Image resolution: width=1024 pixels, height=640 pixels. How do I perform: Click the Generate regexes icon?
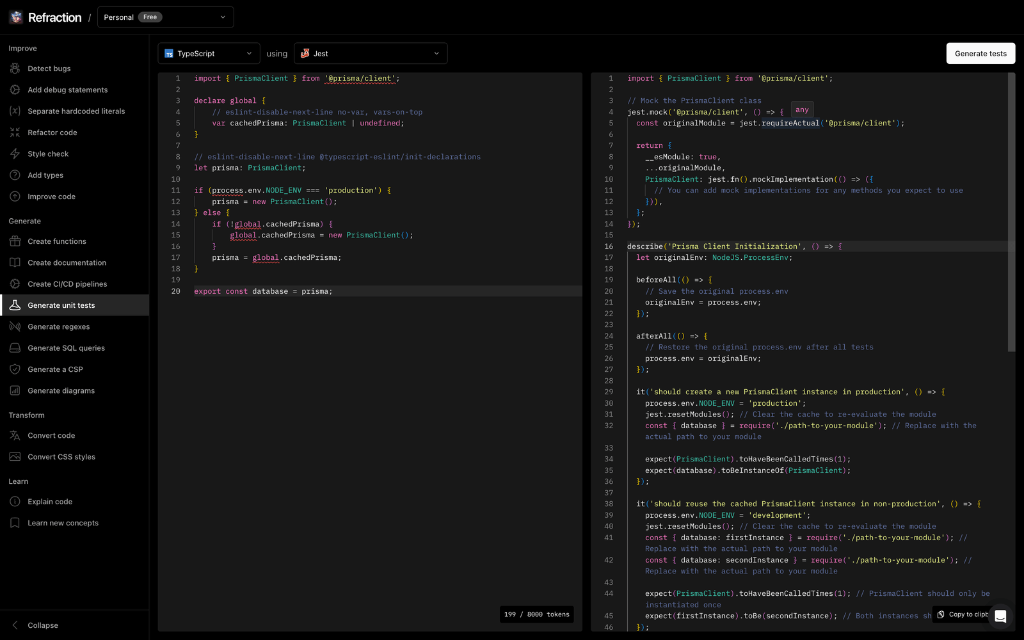(15, 326)
